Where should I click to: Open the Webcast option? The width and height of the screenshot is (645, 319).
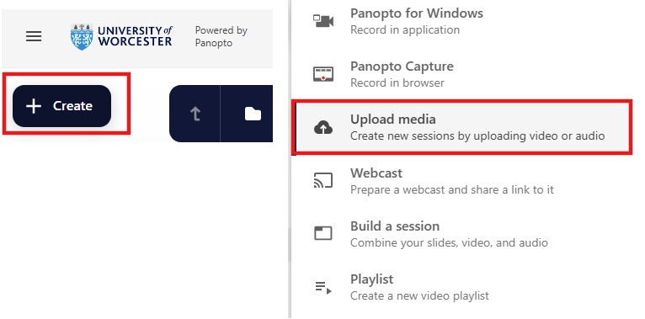coord(461,181)
